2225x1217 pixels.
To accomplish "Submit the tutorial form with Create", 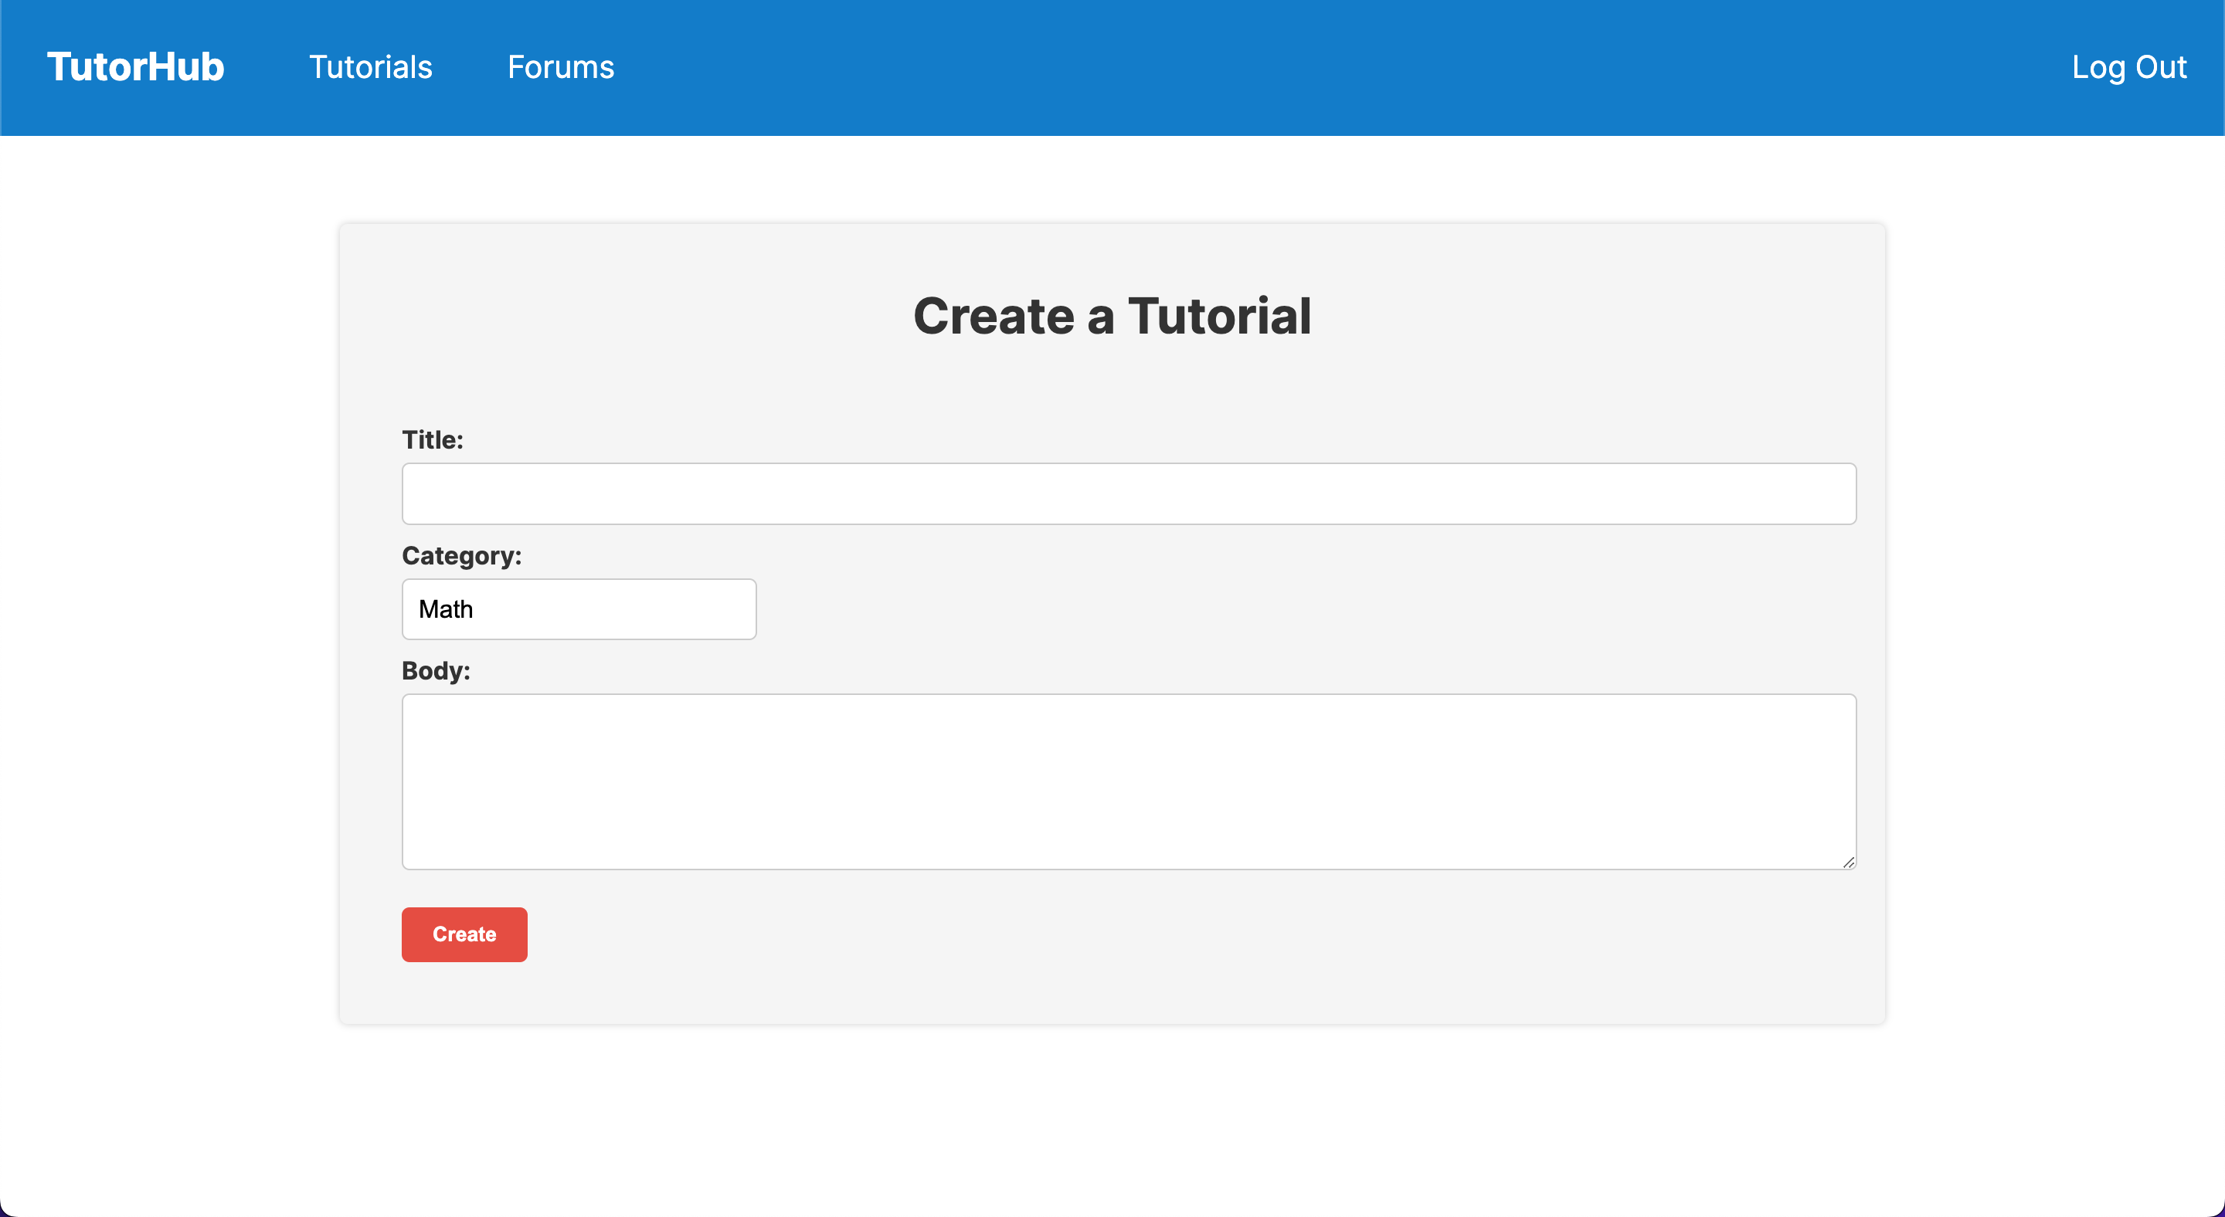I will click(464, 935).
